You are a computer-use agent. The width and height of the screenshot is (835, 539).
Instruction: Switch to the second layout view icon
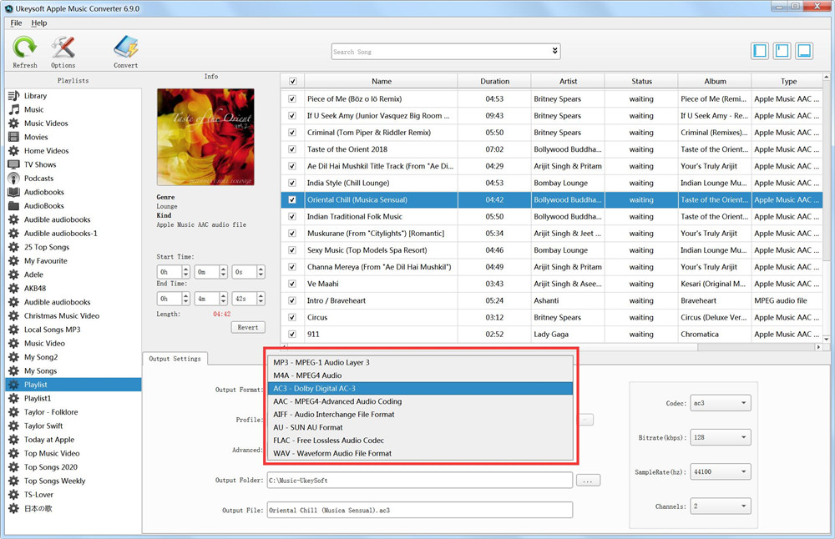pos(782,51)
